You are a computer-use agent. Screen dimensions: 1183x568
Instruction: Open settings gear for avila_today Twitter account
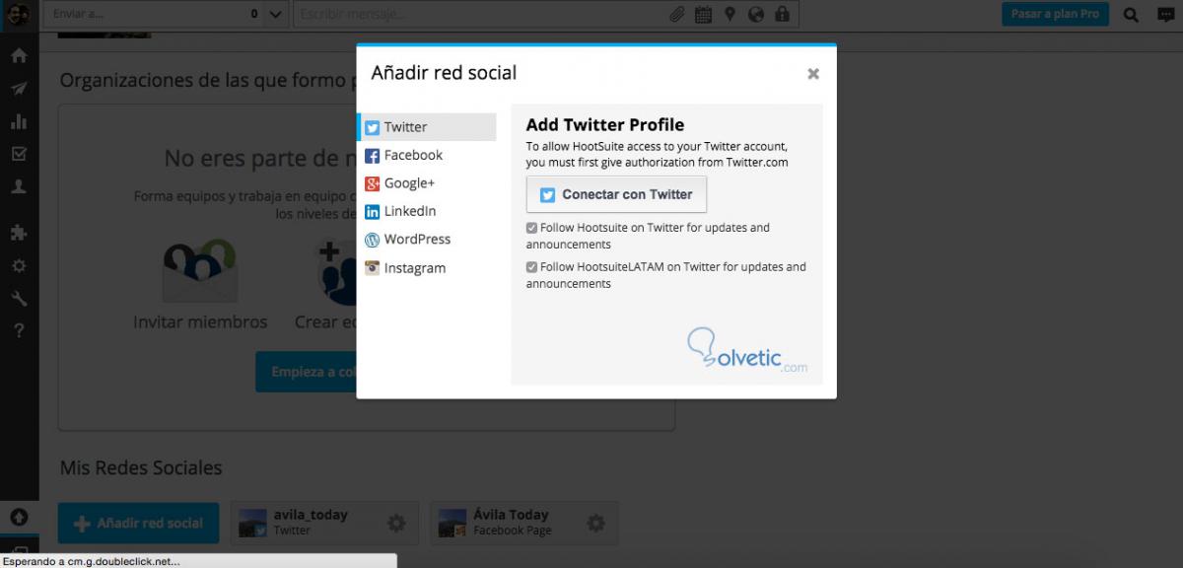[396, 523]
